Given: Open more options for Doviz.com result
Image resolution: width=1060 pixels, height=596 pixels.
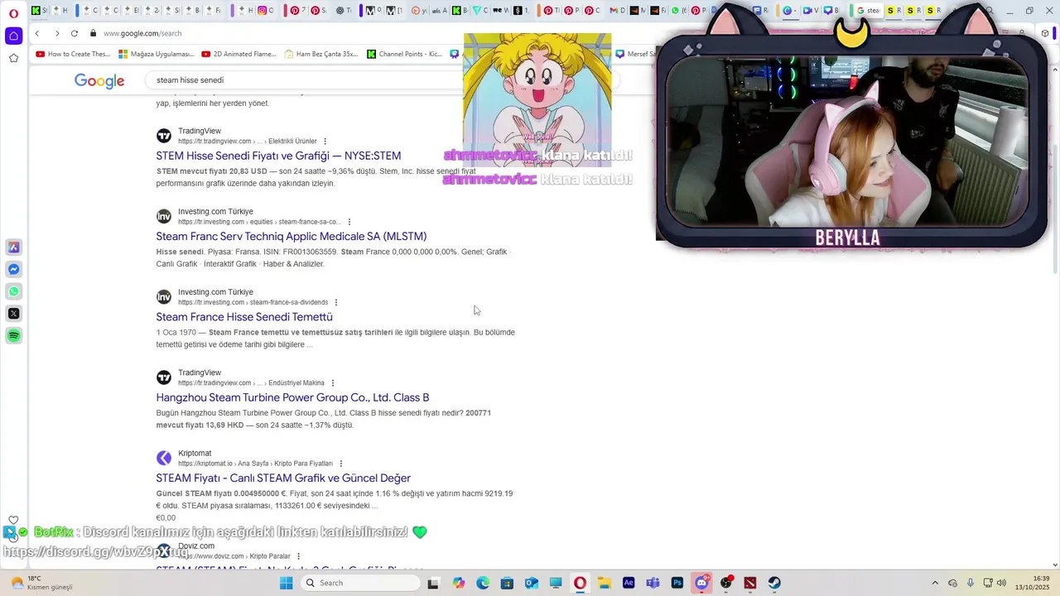Looking at the screenshot, I should coord(298,556).
